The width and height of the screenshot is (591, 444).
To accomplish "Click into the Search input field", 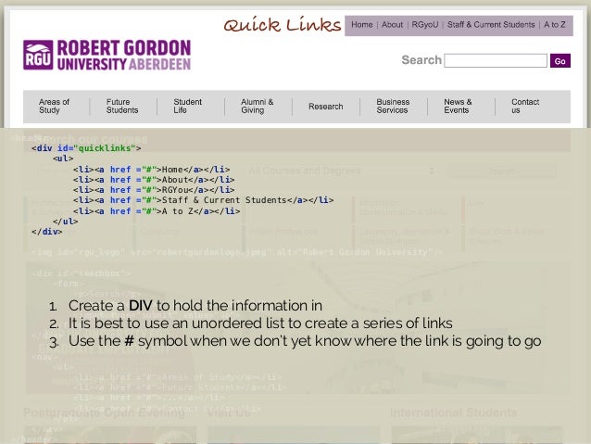I will 496,61.
